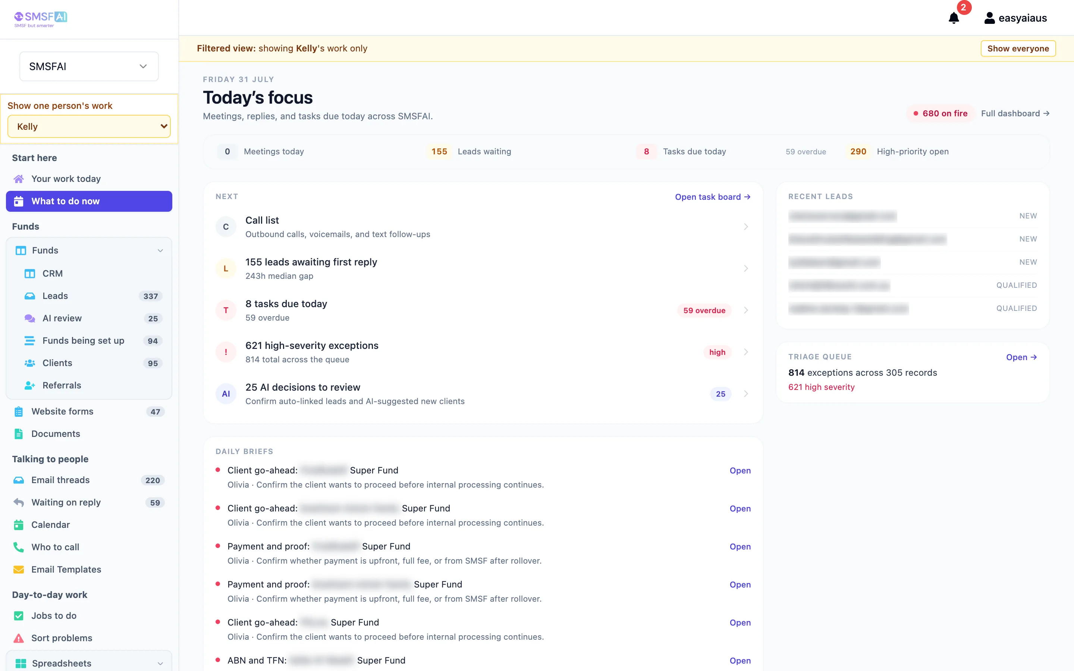Screen dimensions: 1074x671
Task: Open Email threads in the sidebar
Action: [x=89, y=480]
